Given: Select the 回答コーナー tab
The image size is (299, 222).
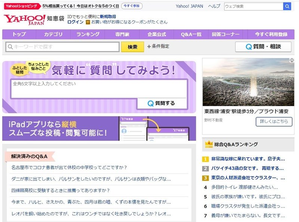Looking at the screenshot, I should click(226, 34).
